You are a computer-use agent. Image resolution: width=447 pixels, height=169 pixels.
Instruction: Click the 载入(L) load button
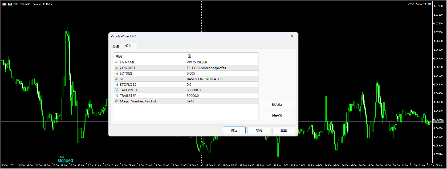(277, 105)
